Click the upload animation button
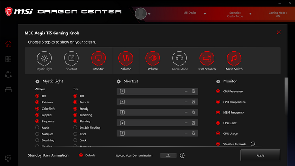295x166 pixels. 168,155
